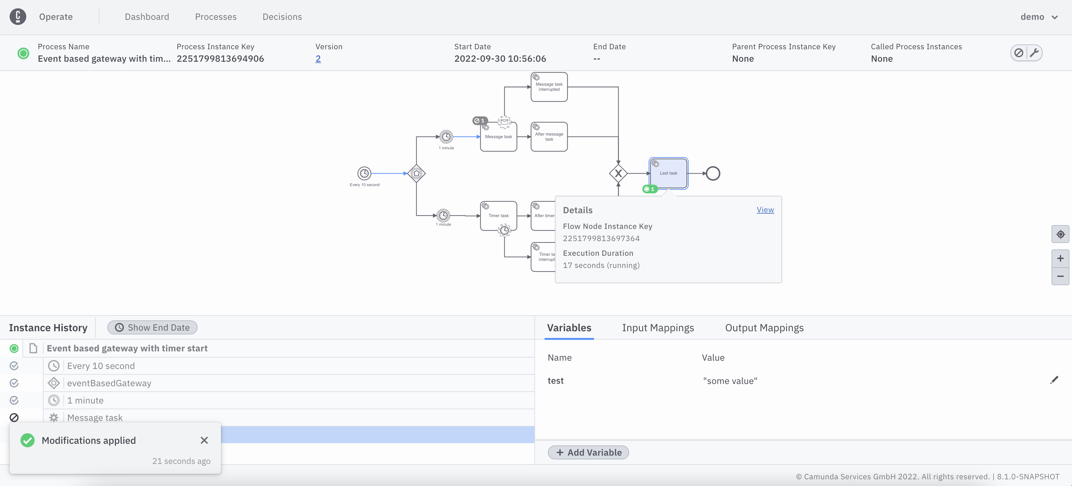The height and width of the screenshot is (486, 1072).
Task: Open version 2 link
Action: [x=318, y=59]
